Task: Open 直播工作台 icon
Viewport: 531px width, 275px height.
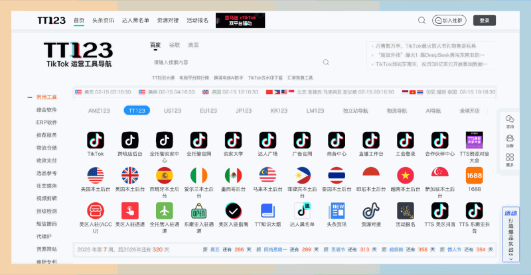Action: 371,140
